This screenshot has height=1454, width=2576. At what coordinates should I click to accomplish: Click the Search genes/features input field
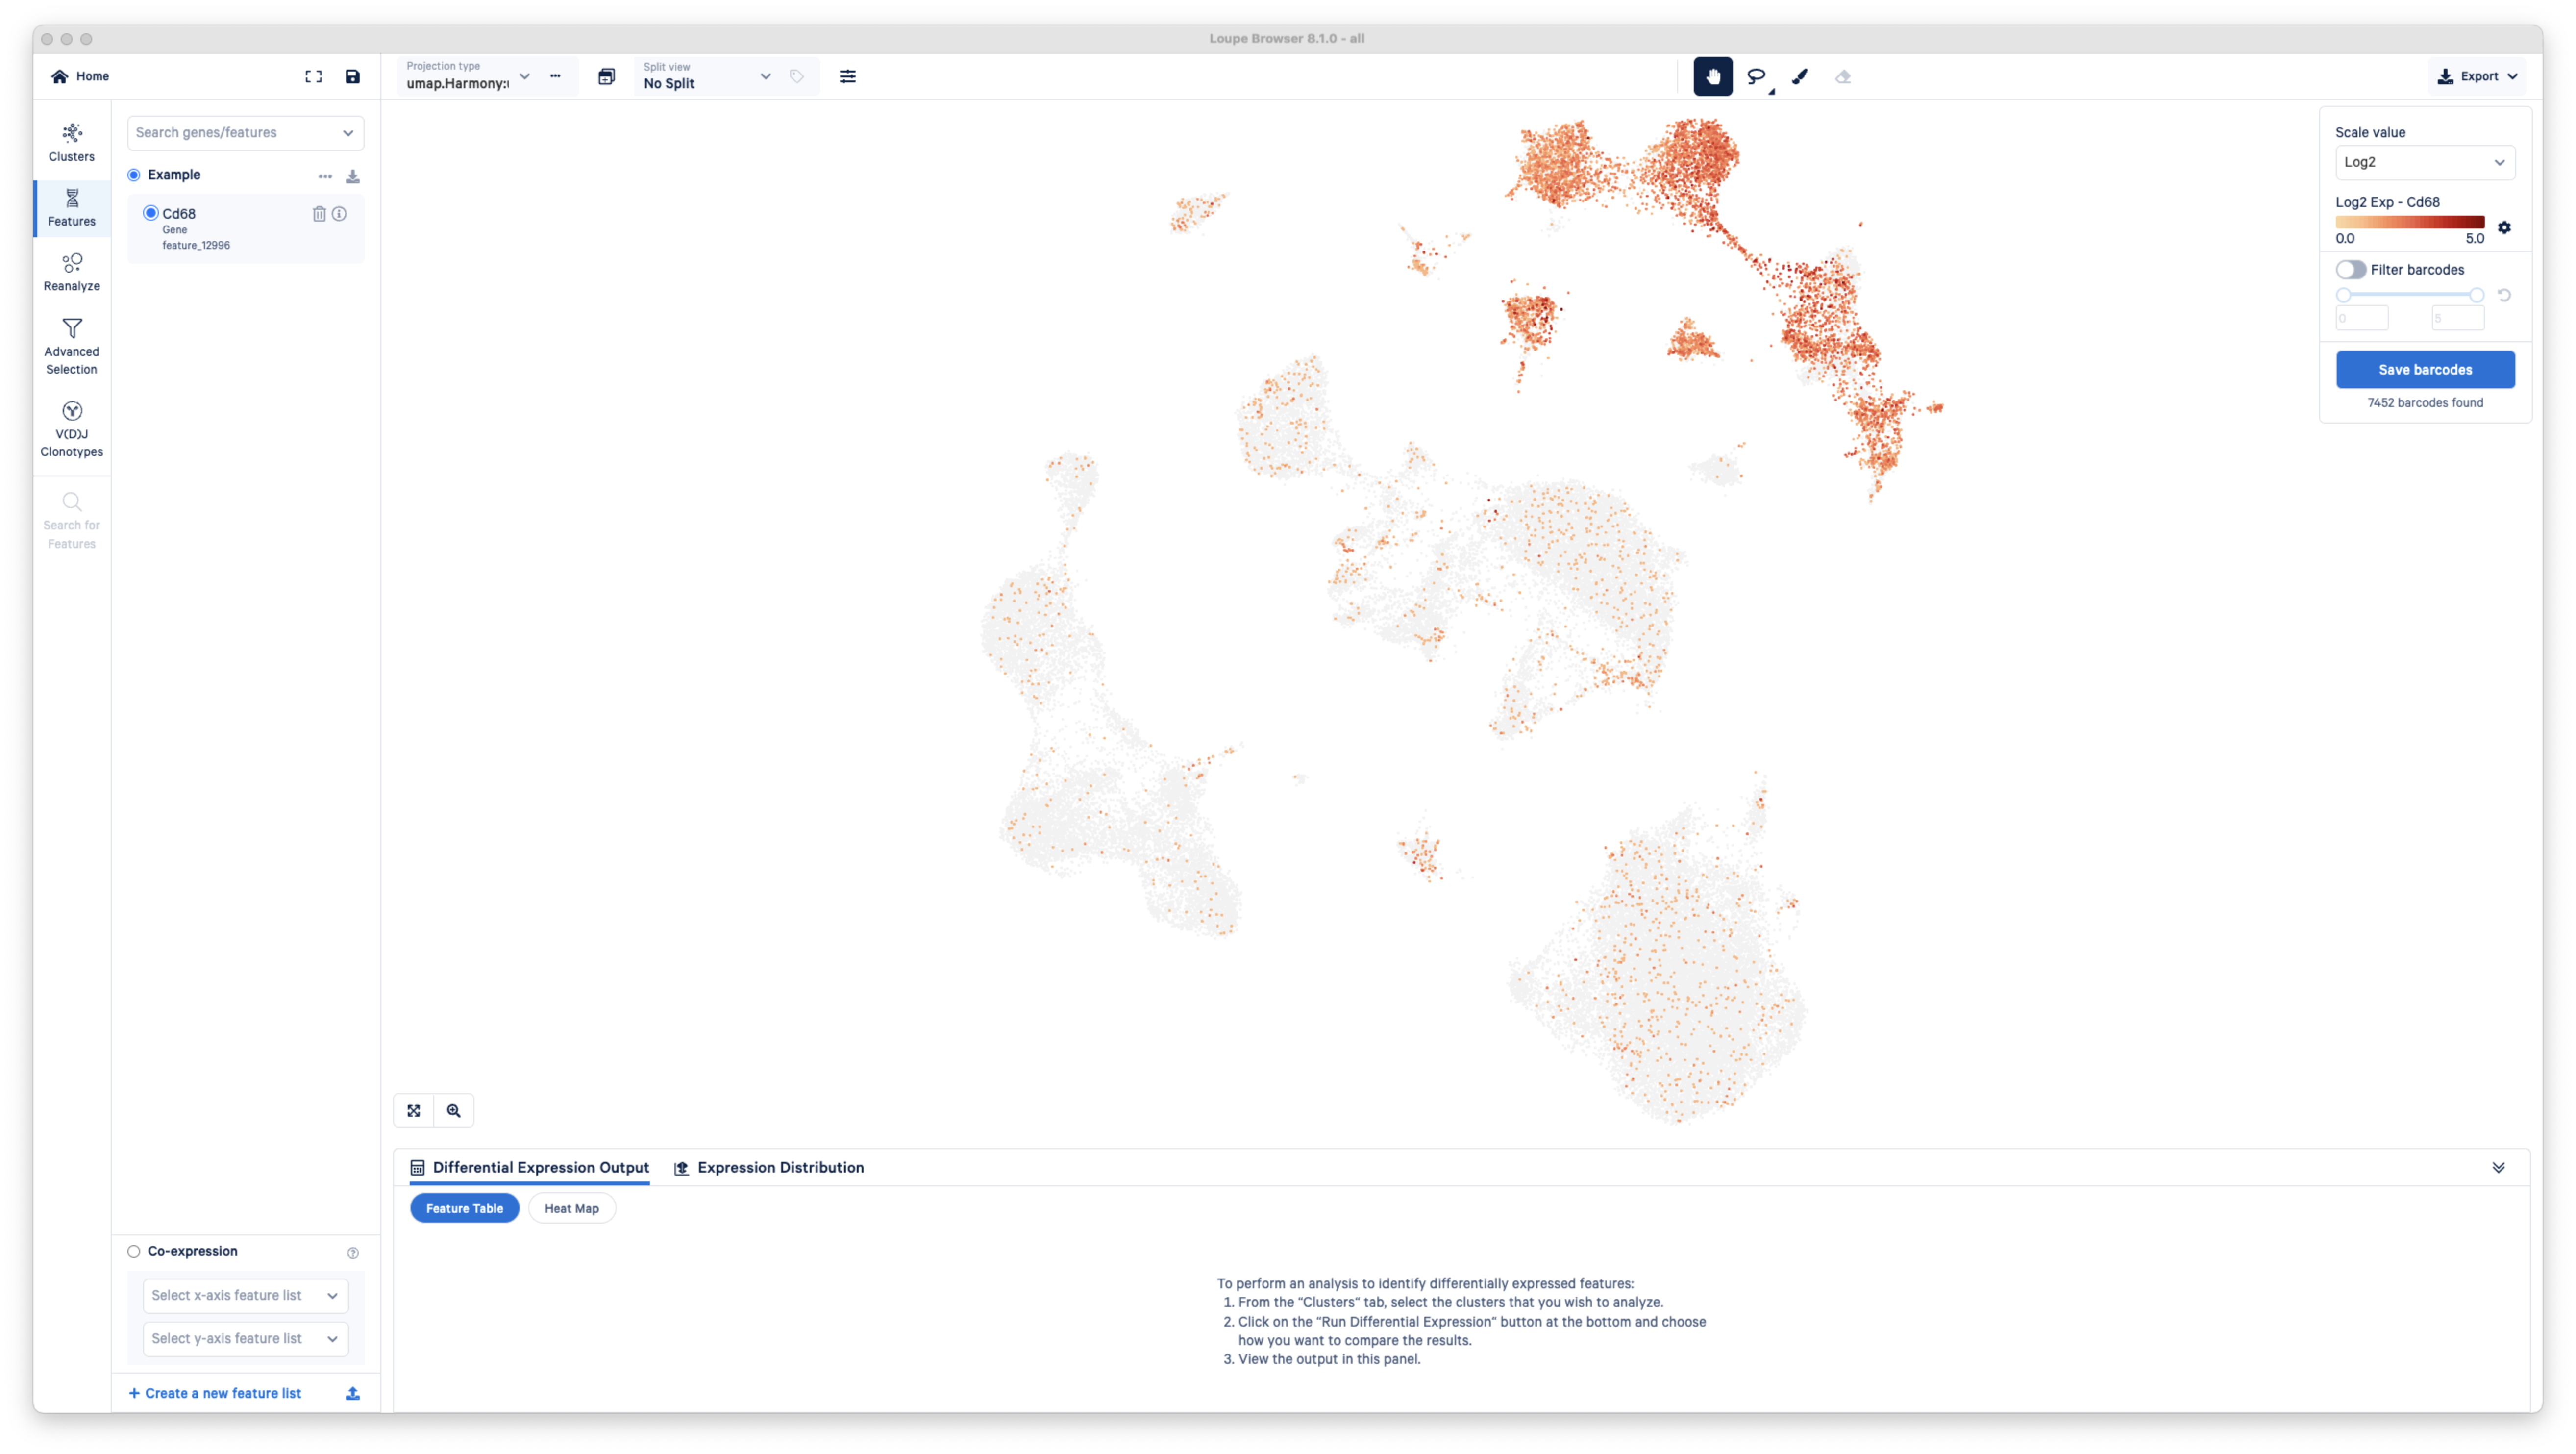(x=235, y=132)
